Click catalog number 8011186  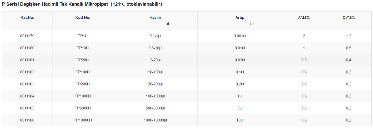pos(27,120)
